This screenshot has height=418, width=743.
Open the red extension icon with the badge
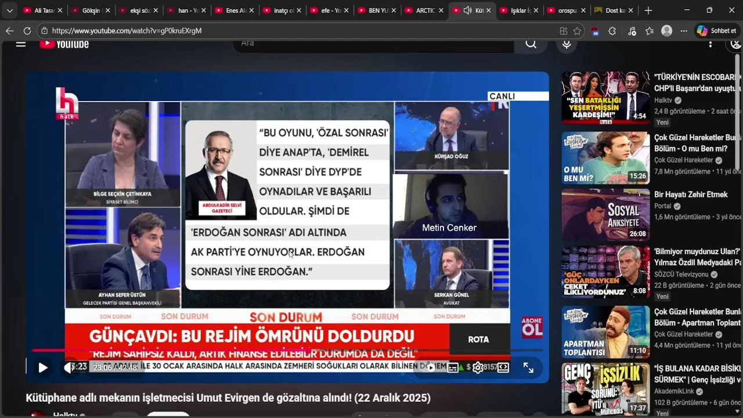point(595,31)
